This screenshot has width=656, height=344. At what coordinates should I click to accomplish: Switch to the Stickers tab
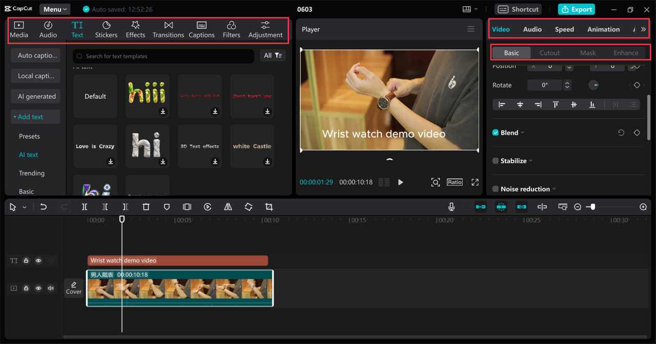(106, 29)
